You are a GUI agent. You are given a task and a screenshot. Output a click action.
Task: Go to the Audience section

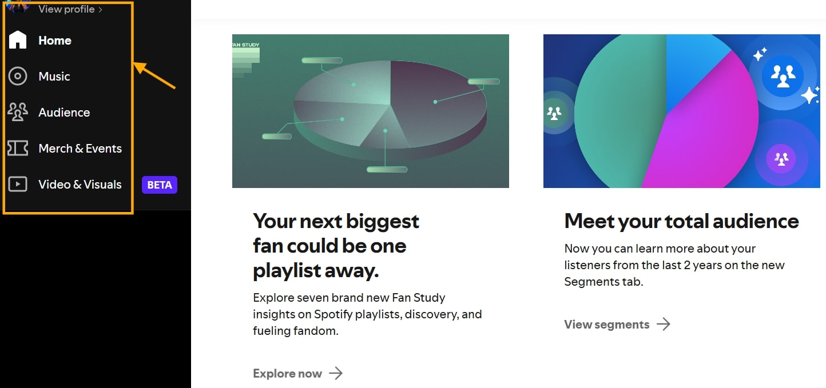click(x=64, y=113)
